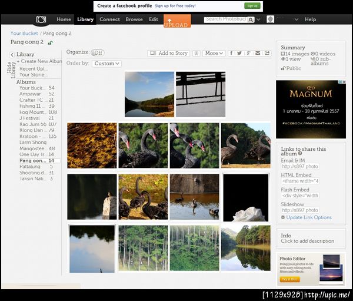
Task: Open the bird on stone post thumbnail
Action: coord(92,197)
